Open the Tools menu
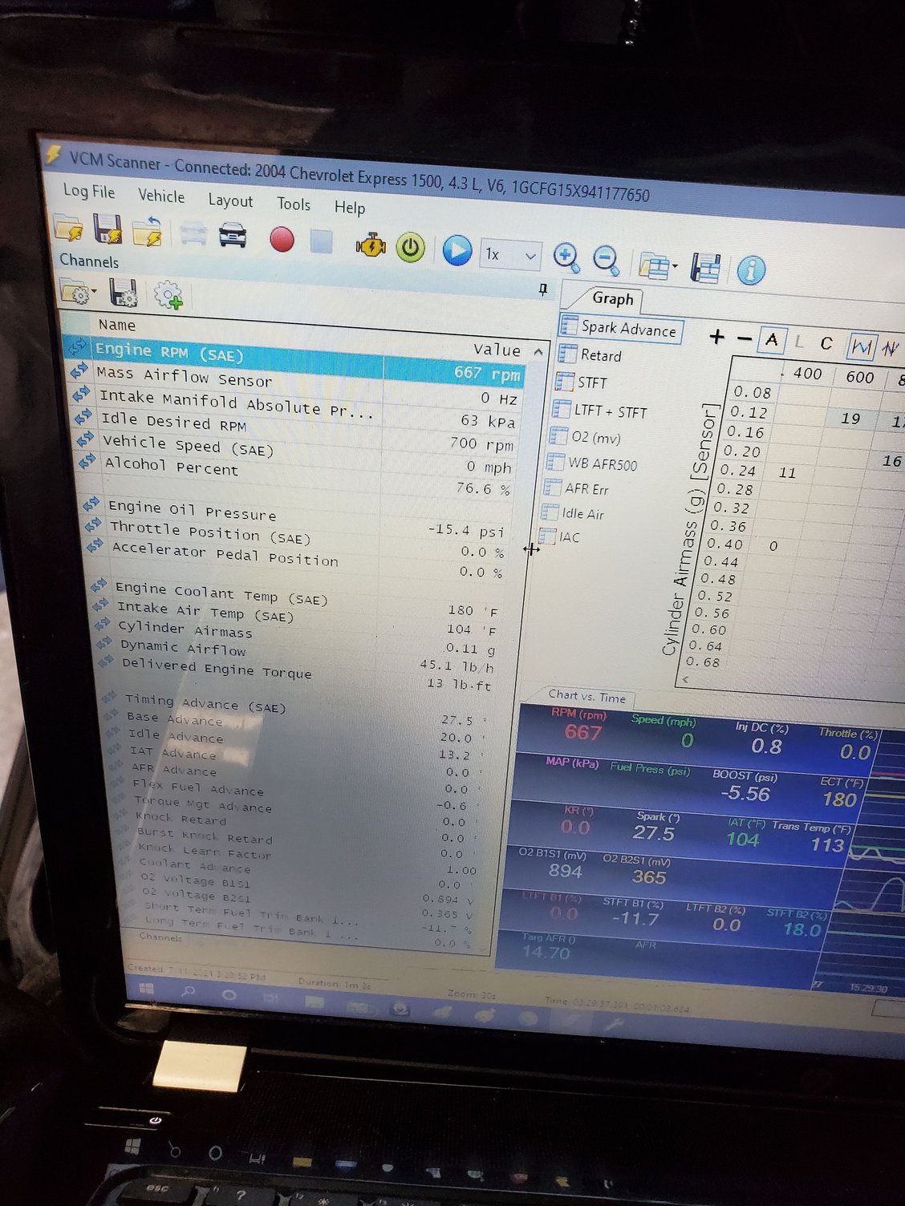The width and height of the screenshot is (905, 1206). 294,204
